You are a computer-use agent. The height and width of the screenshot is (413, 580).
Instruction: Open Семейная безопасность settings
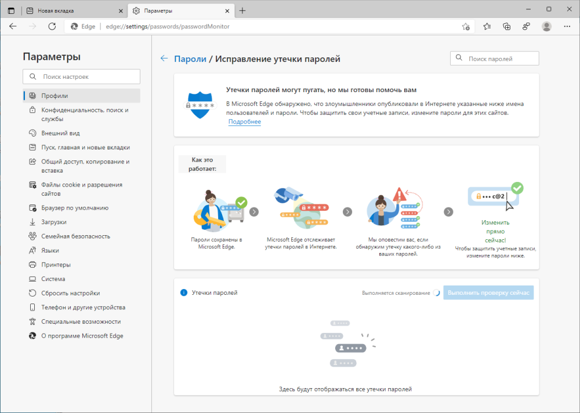click(x=81, y=236)
